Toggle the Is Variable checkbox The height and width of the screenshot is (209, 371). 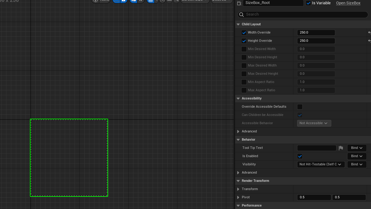308,3
